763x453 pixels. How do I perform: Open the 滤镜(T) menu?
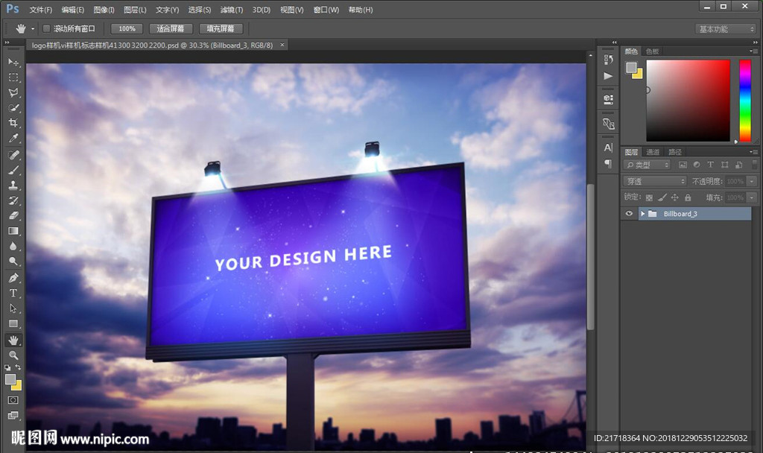click(232, 10)
